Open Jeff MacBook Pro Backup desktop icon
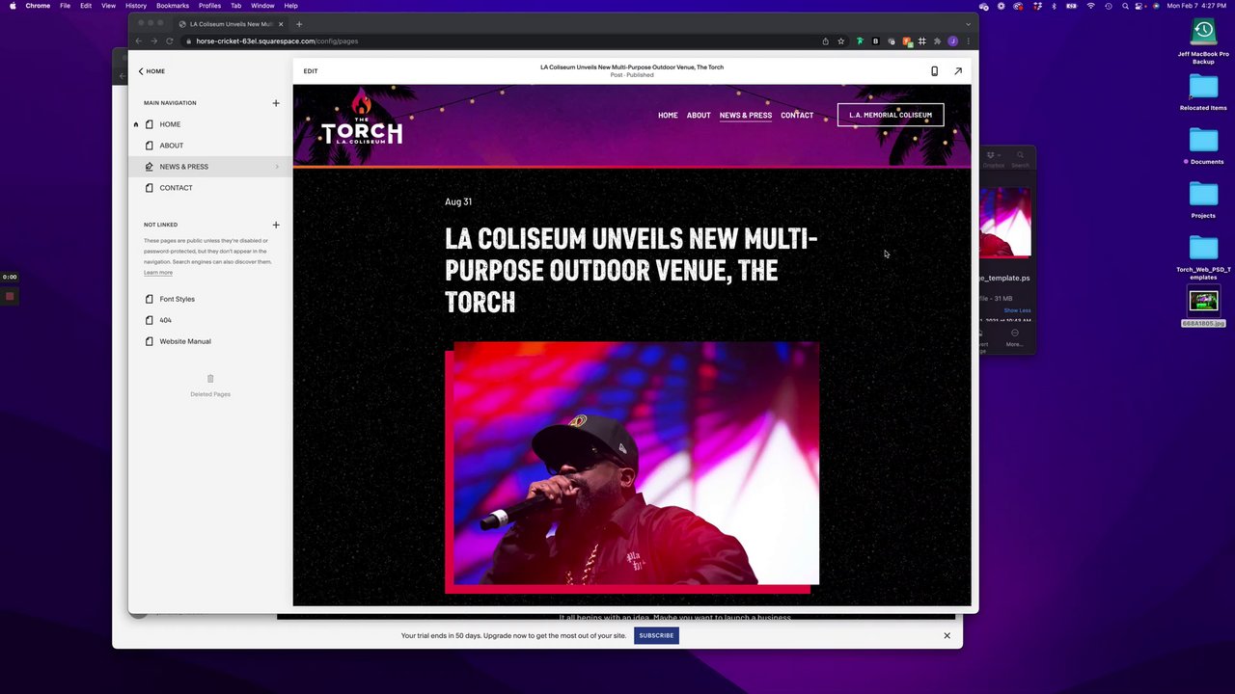1235x694 pixels. coord(1203,42)
